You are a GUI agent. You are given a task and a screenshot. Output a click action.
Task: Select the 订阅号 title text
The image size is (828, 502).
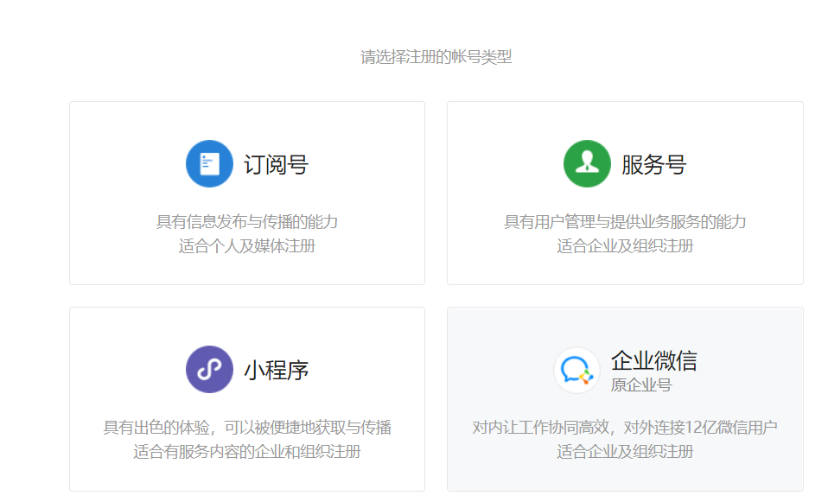click(277, 165)
